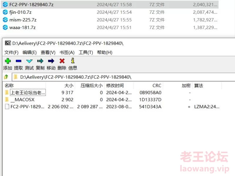The height and width of the screenshot is (176, 235).
Task: Click the size value 2 206 092 ...
Action: point(61,107)
